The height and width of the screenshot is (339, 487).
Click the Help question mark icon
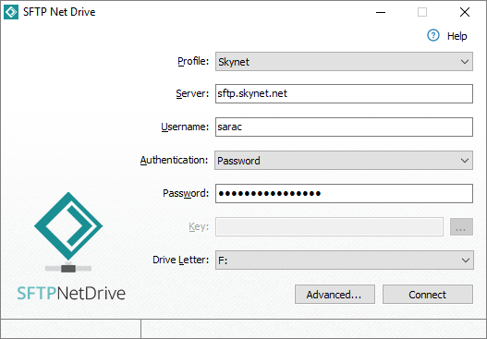[x=433, y=35]
